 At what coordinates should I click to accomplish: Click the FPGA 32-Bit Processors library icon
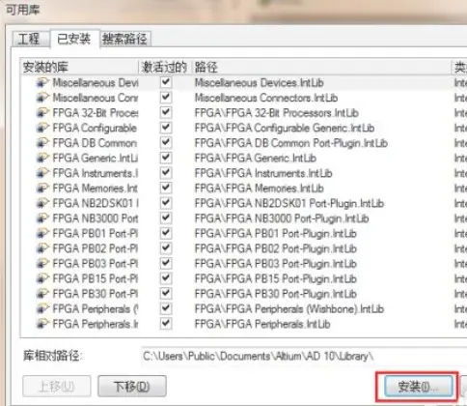click(x=42, y=113)
